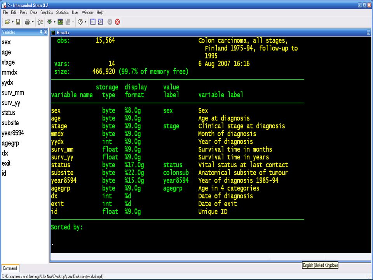The height and width of the screenshot is (280, 373).
Task: Pin the Variables panel
Action: (x=41, y=32)
